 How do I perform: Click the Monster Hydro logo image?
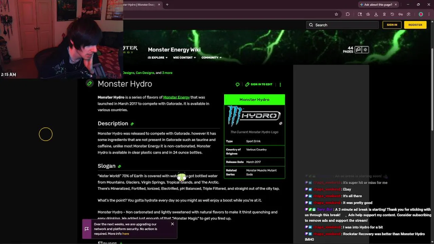pyautogui.click(x=254, y=116)
